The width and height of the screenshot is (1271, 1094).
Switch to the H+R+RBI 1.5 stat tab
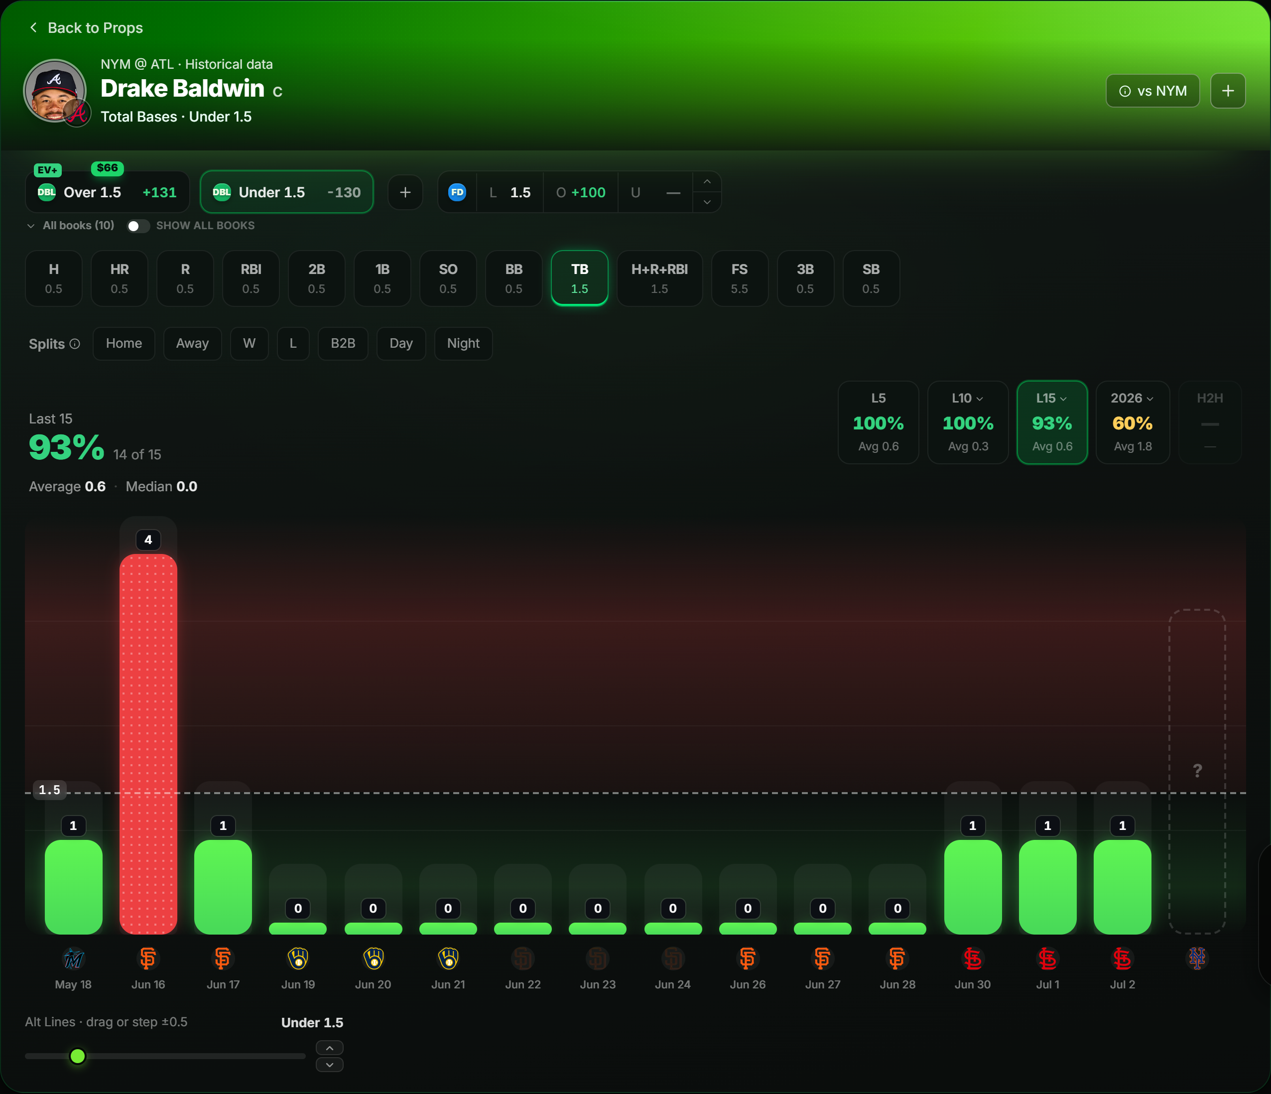(x=659, y=278)
